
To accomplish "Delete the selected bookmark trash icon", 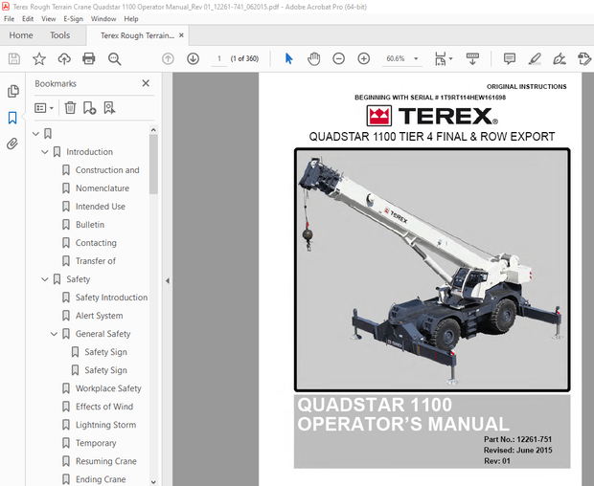I will tap(70, 108).
